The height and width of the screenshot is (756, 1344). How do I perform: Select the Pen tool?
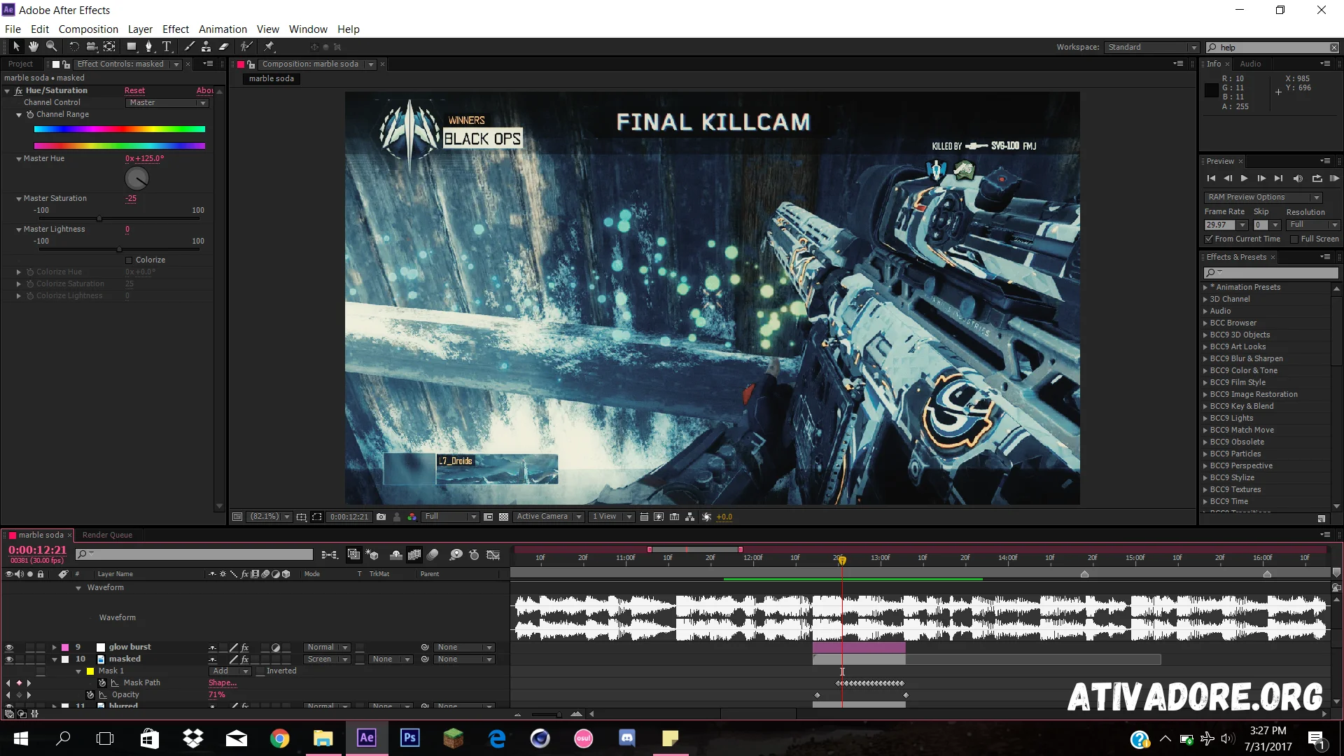(148, 46)
